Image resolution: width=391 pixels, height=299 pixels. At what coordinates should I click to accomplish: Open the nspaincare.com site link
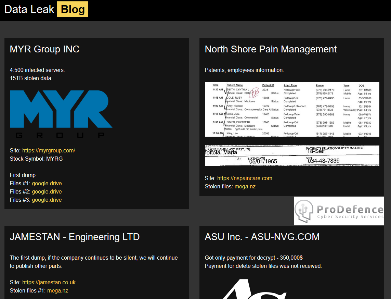[245, 178]
